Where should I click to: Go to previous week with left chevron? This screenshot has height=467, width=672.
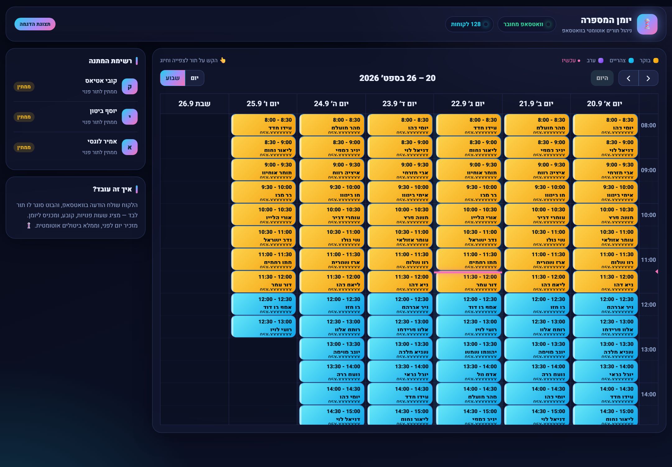tap(628, 78)
